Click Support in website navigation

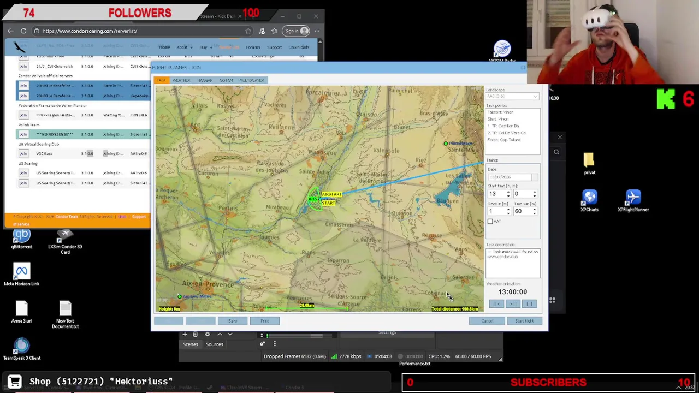[274, 47]
